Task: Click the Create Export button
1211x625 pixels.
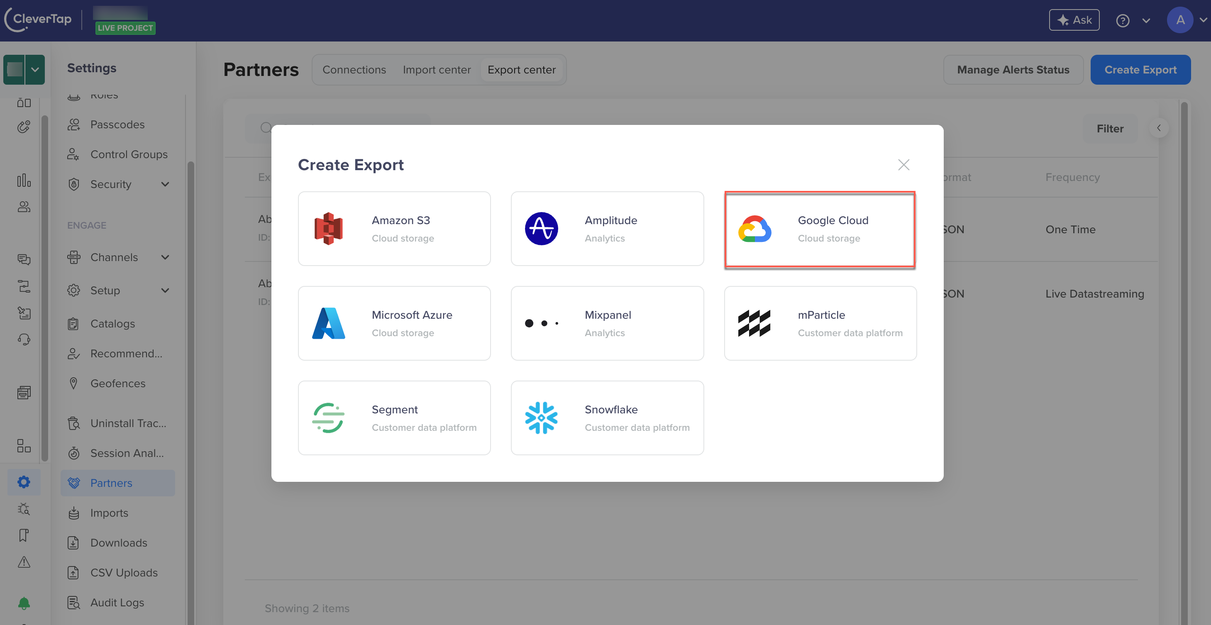Action: pos(1140,70)
